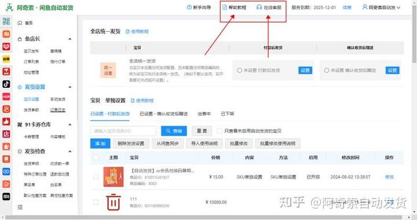Click 修改 link in the ¥15.00 row
Screen dimensions: 417x220
point(389,177)
